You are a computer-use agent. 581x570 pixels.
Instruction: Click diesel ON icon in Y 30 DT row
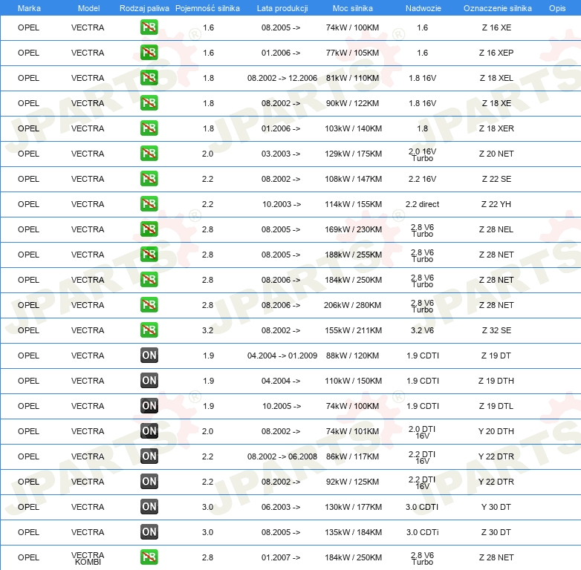[x=149, y=507]
